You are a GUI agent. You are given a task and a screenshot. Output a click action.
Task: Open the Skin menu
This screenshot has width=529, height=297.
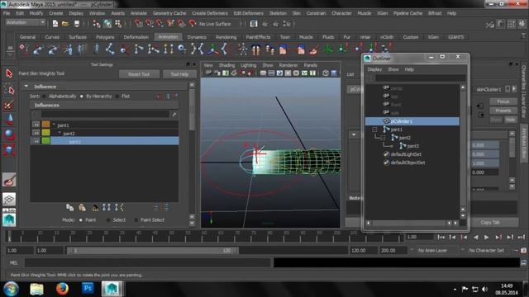click(296, 13)
